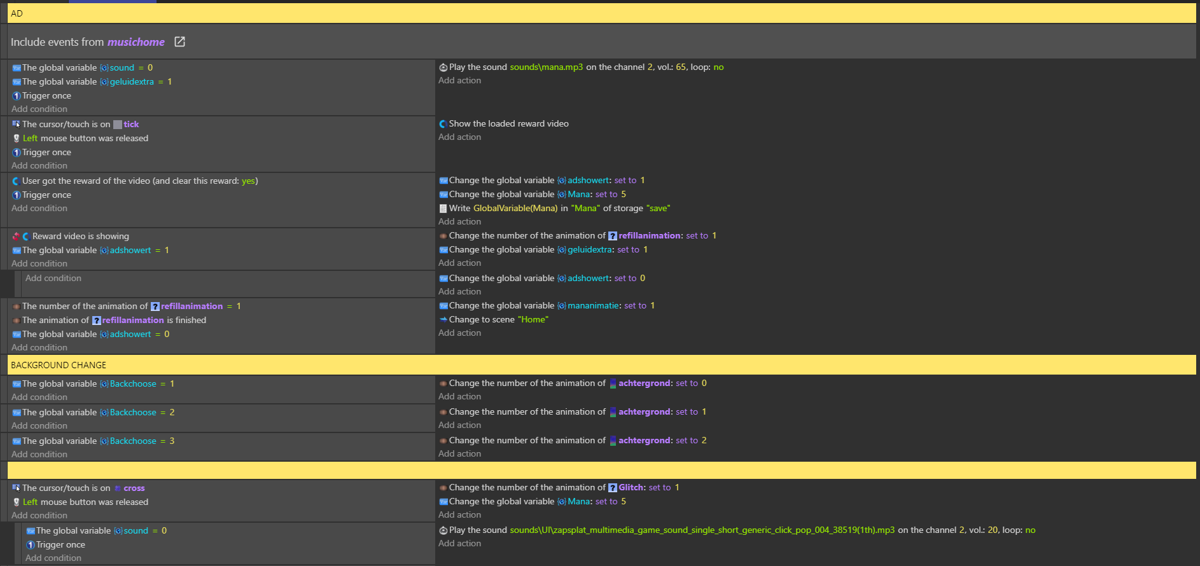
Task: Edit clear this reward: yes parameter
Action: click(248, 181)
